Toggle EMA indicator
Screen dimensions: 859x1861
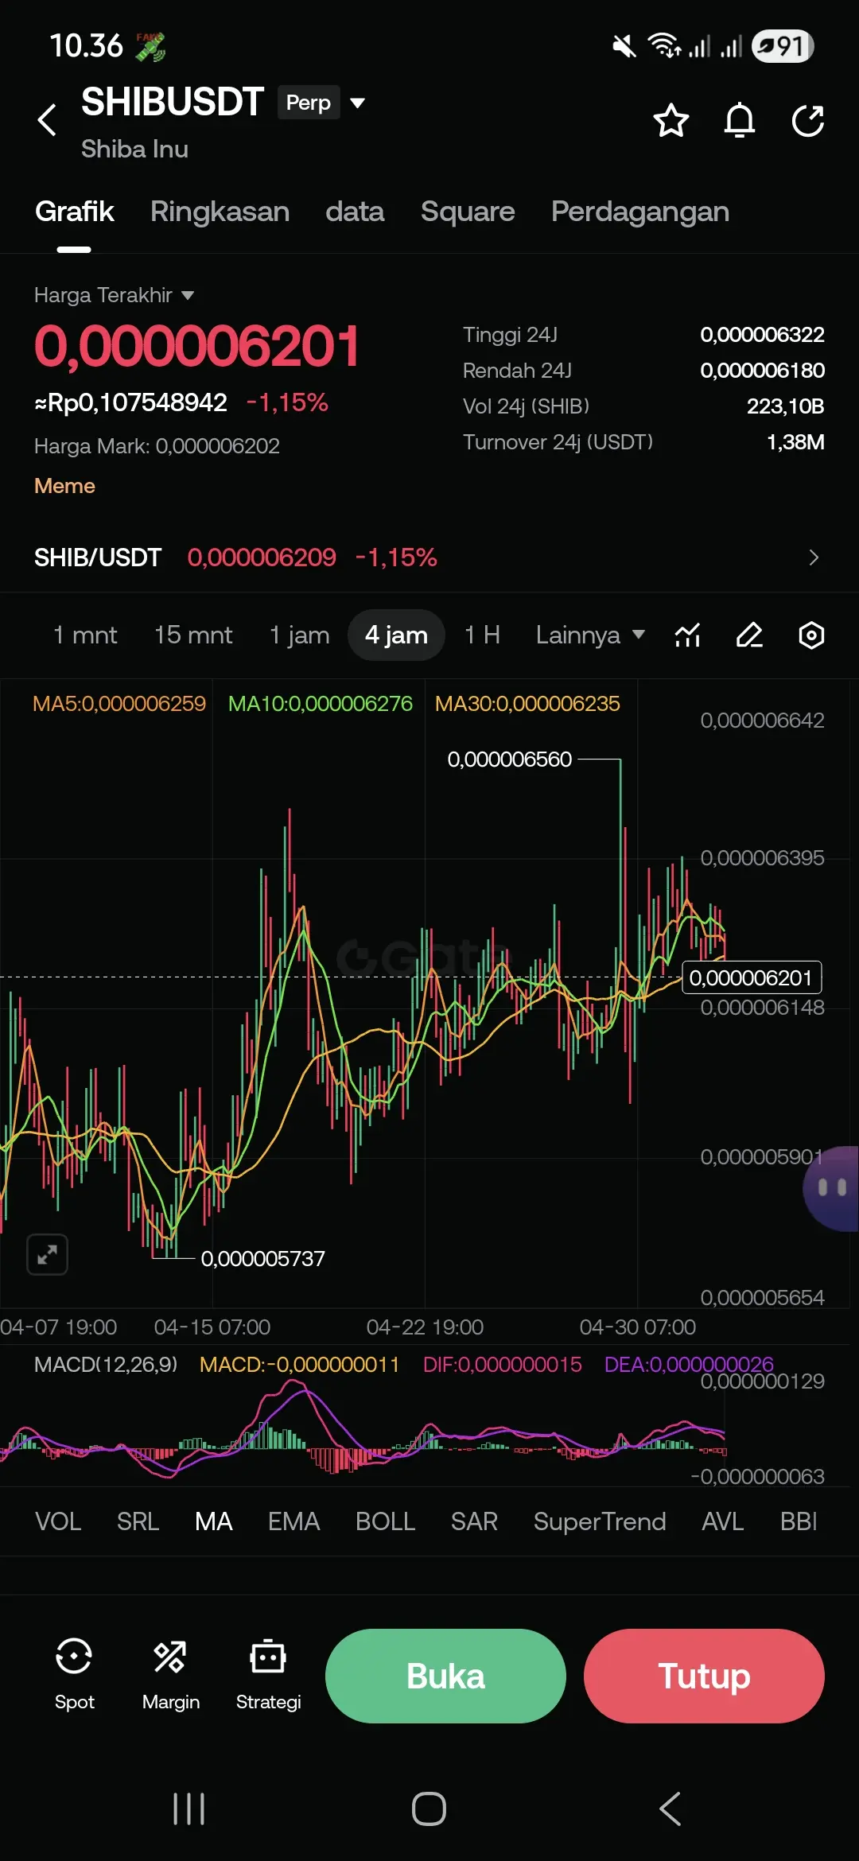click(293, 1521)
